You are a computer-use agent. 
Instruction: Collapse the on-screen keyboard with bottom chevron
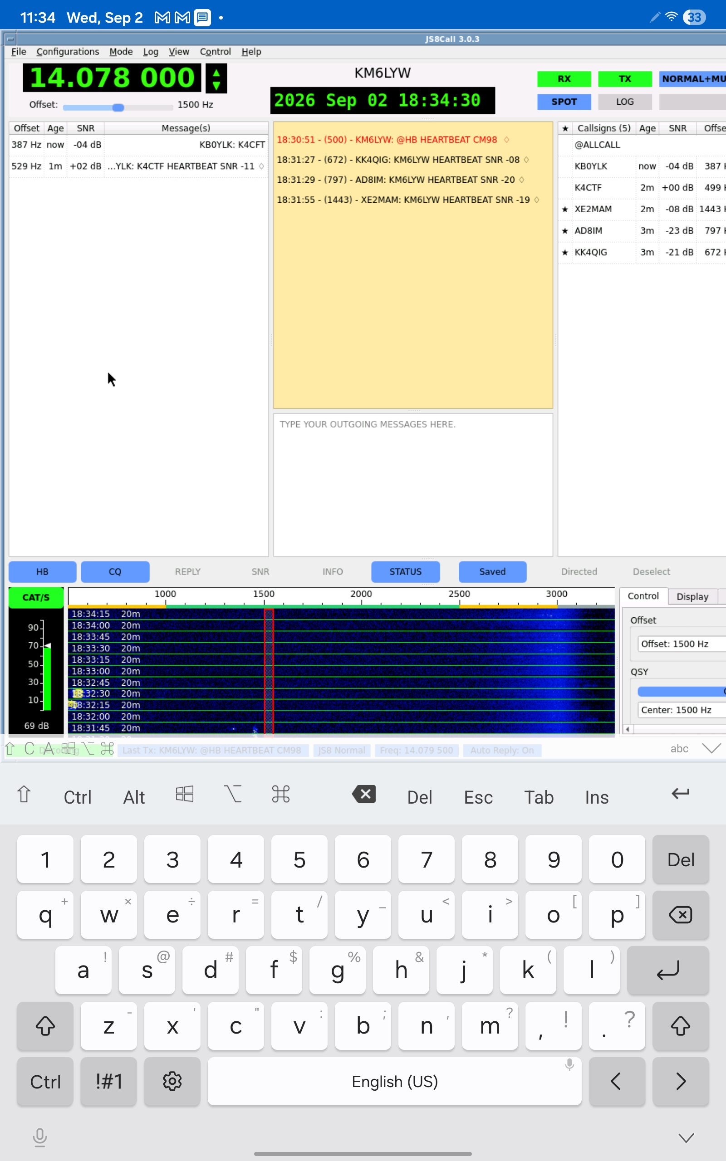click(686, 1137)
